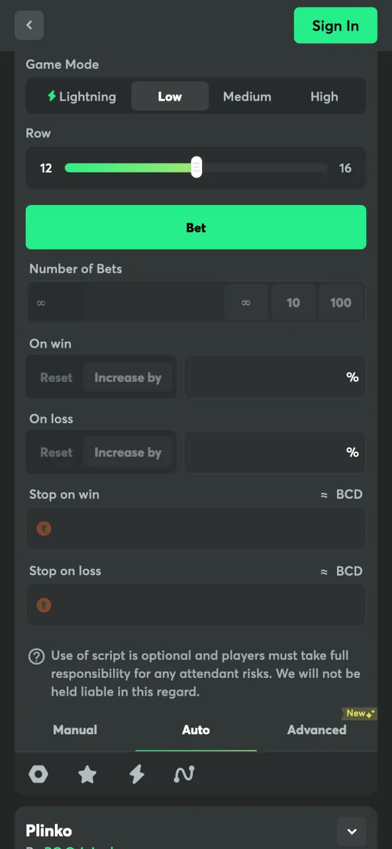Click the coin icon in Stop on win
Image resolution: width=392 pixels, height=849 pixels.
[x=44, y=529]
